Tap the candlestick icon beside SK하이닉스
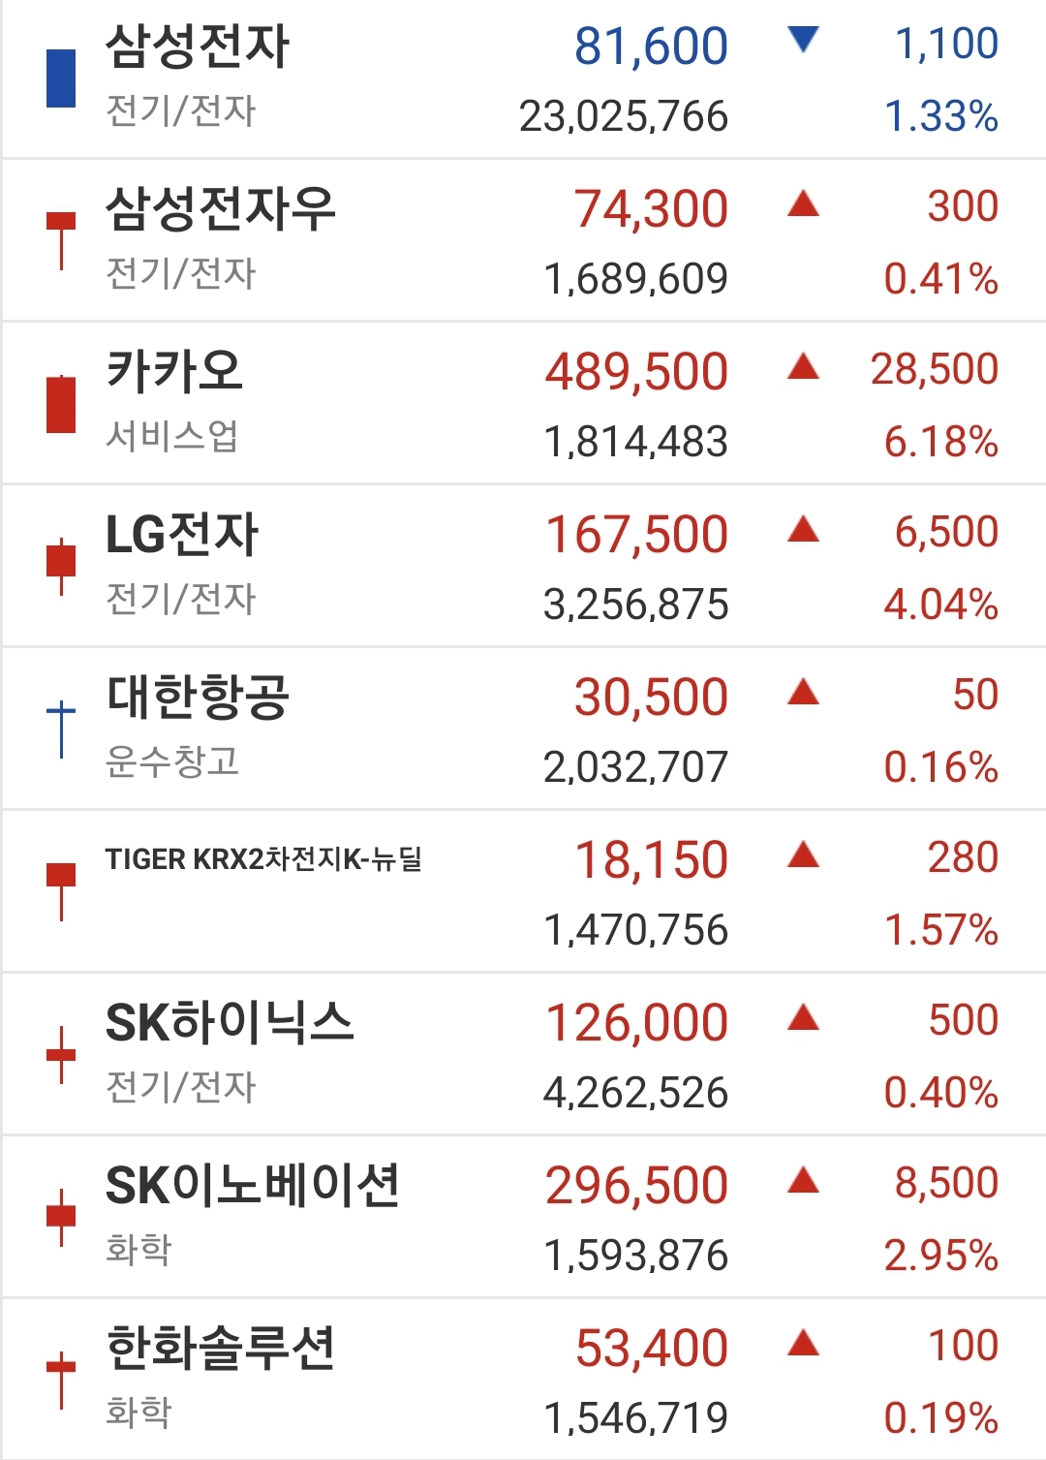The height and width of the screenshot is (1460, 1046). pyautogui.click(x=61, y=1054)
